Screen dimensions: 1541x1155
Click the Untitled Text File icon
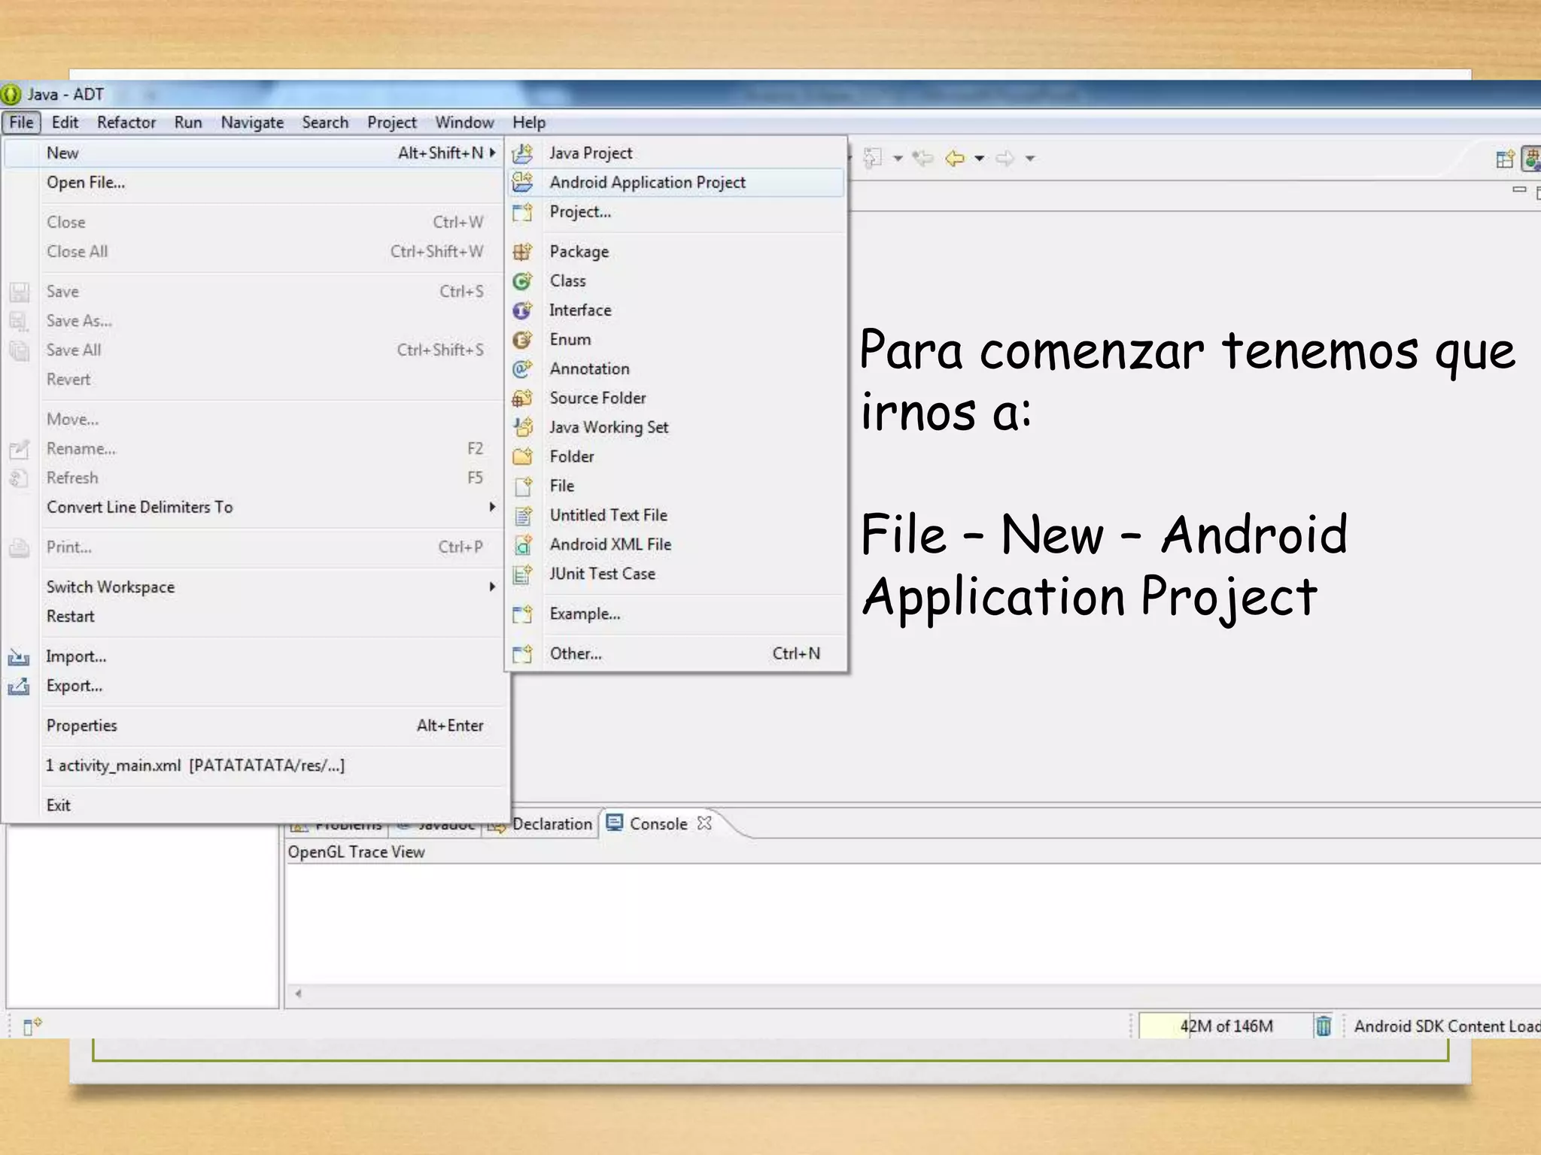[522, 515]
